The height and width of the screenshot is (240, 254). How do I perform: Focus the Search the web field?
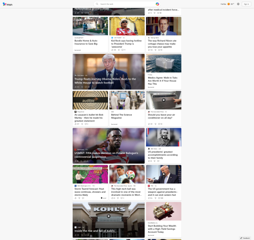pyautogui.click(x=127, y=4)
